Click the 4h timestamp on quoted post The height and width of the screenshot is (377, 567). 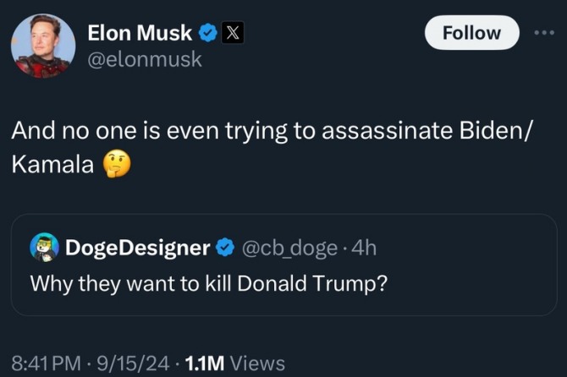click(365, 248)
